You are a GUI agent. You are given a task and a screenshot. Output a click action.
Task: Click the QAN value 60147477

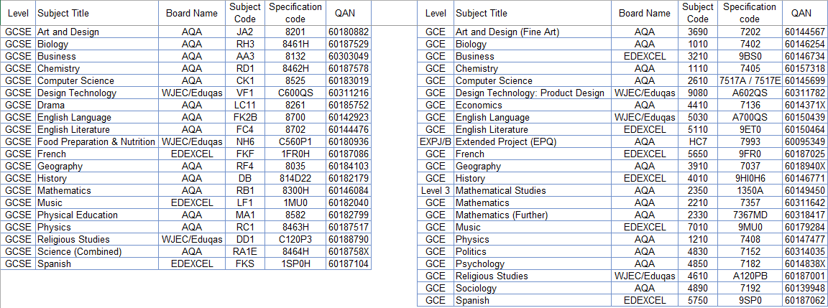805,240
